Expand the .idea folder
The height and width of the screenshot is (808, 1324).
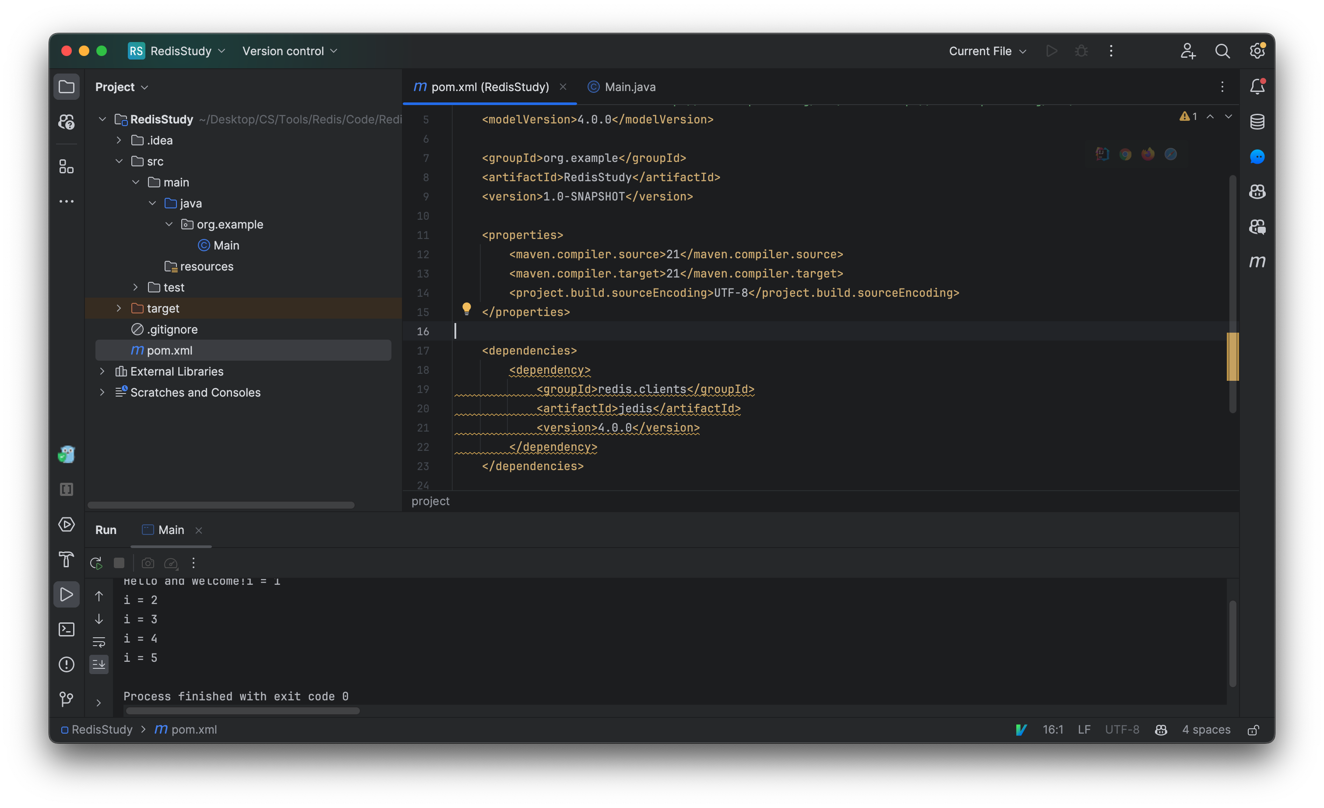coord(119,140)
